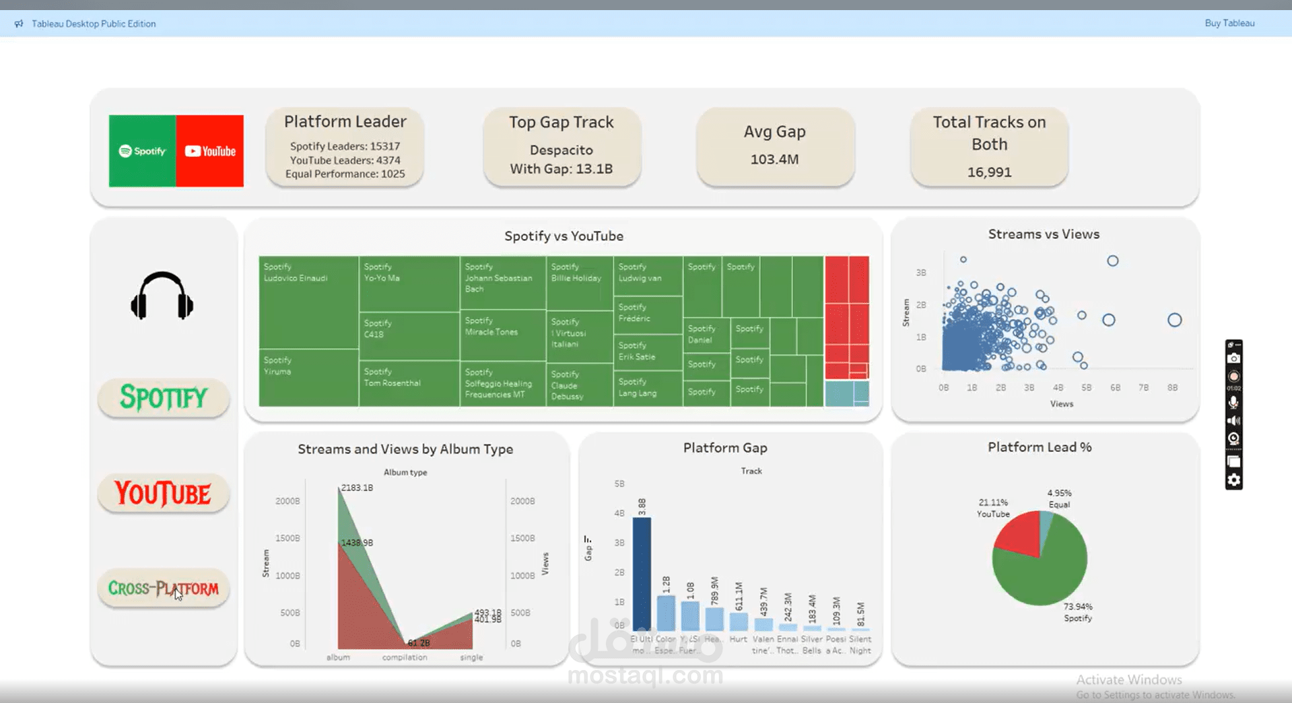Click the Streams and Views by Album Type title
The width and height of the screenshot is (1292, 703).
pyautogui.click(x=405, y=449)
